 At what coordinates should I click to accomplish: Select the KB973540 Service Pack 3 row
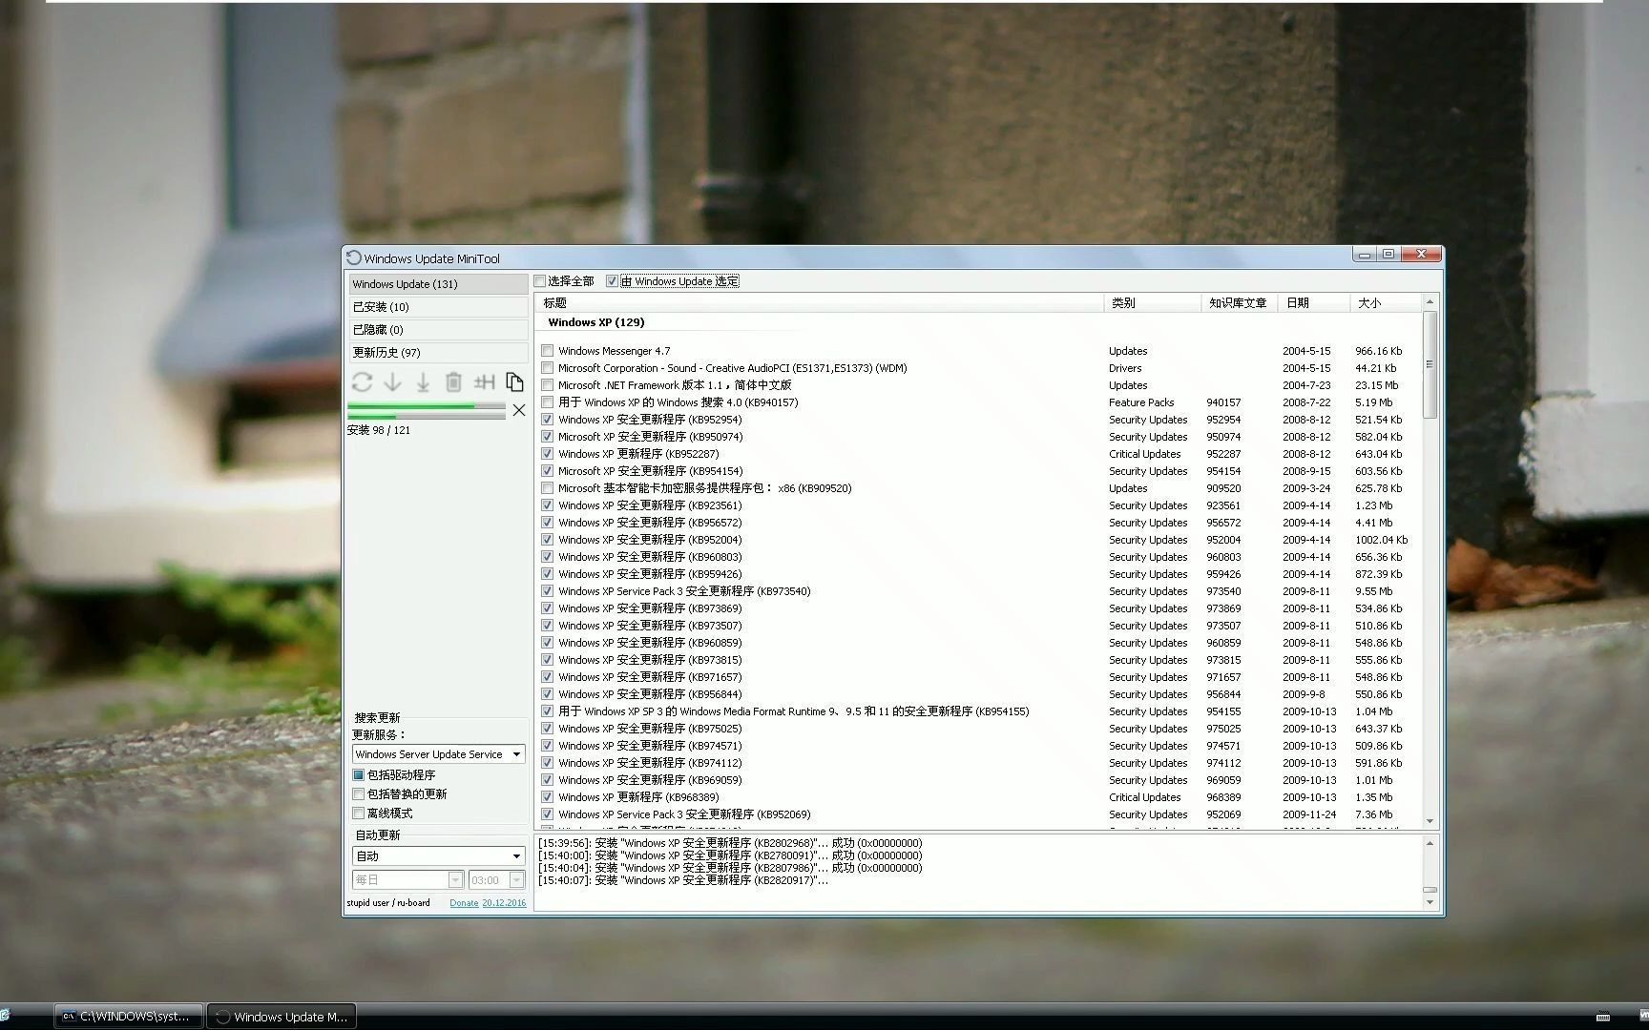[x=978, y=591]
